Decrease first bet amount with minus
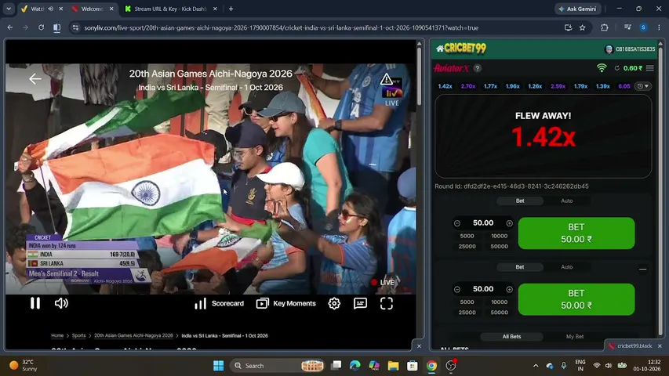Screen dimensions: 669x376 pyautogui.click(x=457, y=223)
